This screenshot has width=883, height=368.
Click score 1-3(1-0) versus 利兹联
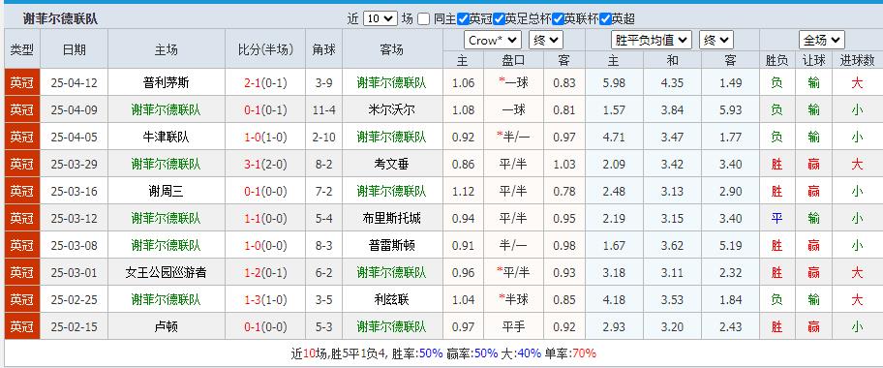tap(265, 299)
